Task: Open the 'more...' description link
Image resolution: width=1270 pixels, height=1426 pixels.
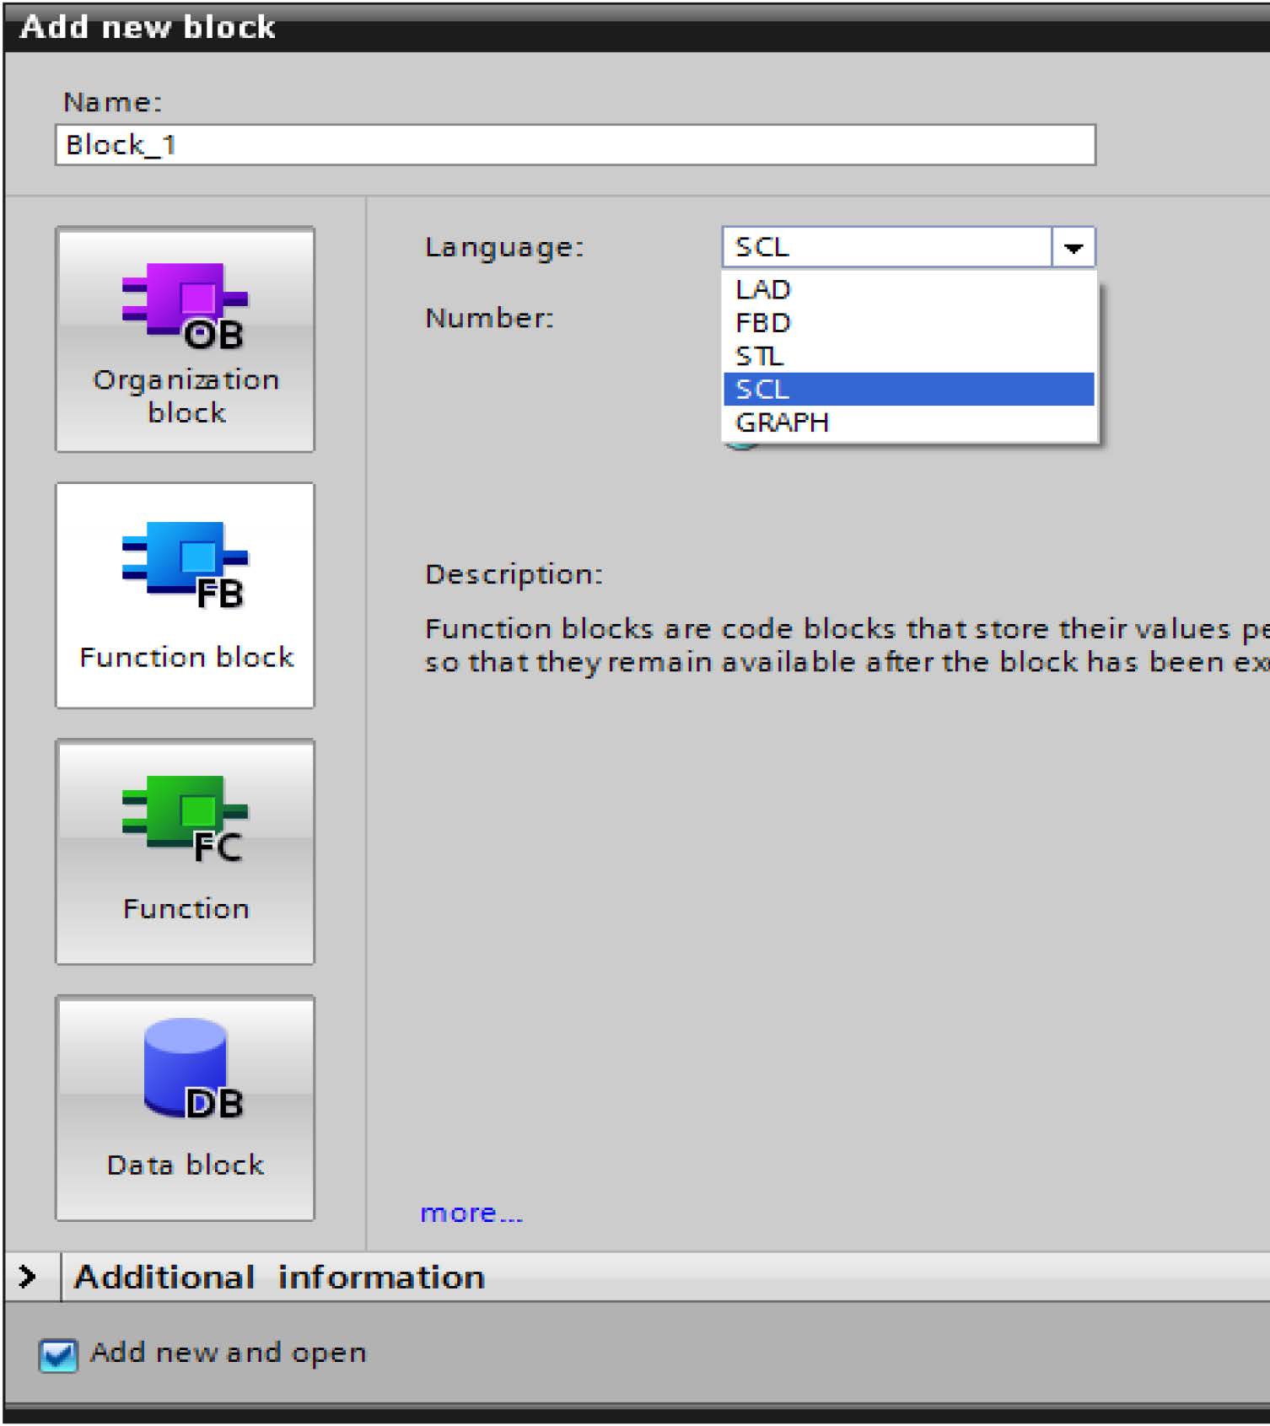Action: 471,1213
